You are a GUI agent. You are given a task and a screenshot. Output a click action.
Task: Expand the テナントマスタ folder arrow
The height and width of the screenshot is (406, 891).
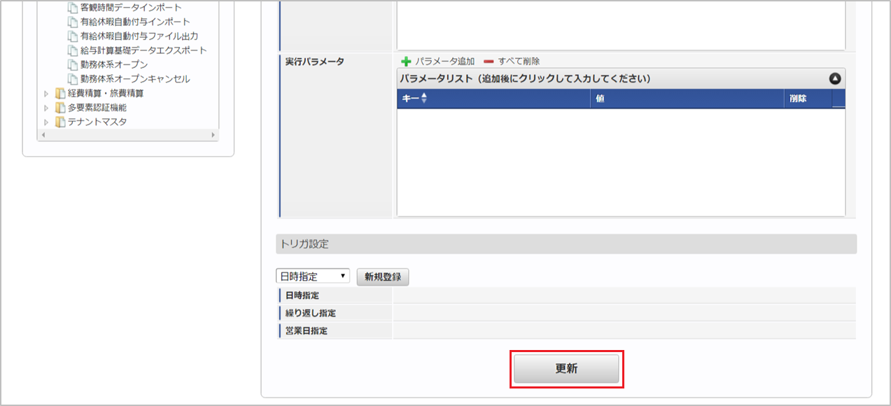46,122
